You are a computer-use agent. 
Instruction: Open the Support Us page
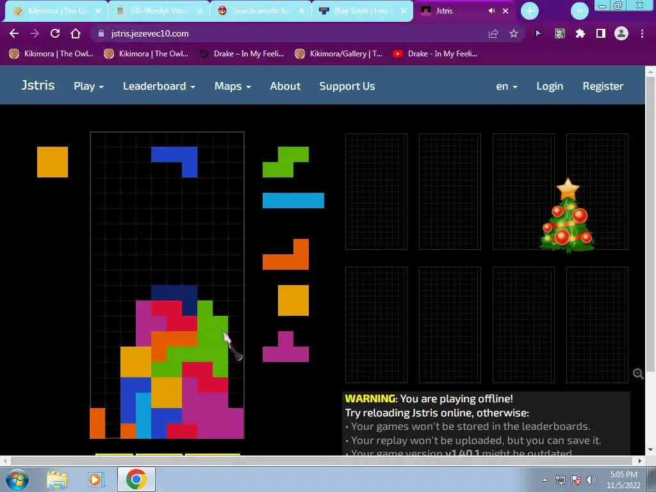(347, 86)
